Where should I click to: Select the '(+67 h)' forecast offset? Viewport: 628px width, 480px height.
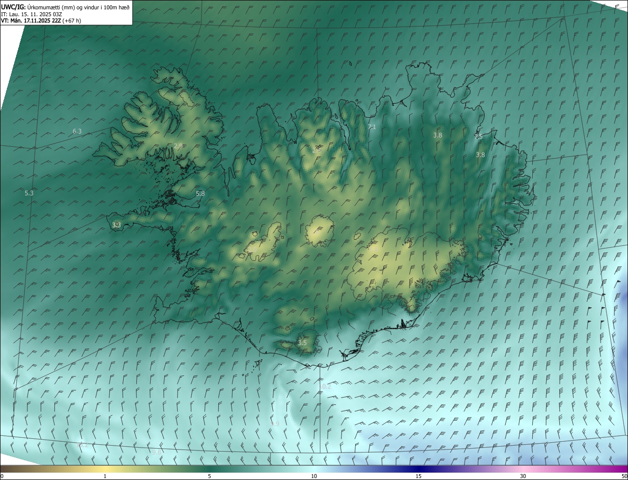point(72,21)
